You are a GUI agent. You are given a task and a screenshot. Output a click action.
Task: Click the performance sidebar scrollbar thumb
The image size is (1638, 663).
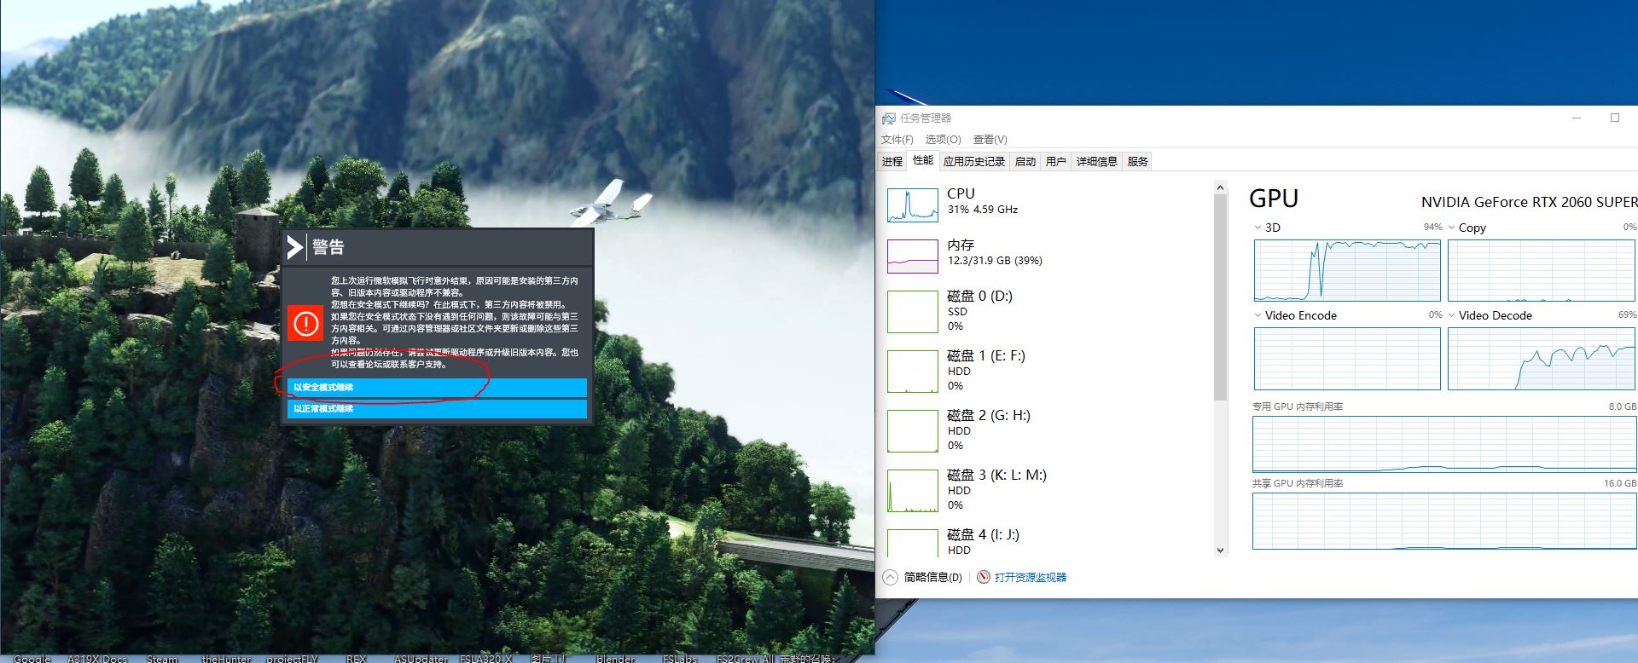1220,297
